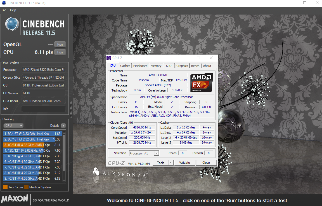Screen dimensions: 322x206
Task: Click the side panel collapse grip handle
Action: (x=71, y=110)
